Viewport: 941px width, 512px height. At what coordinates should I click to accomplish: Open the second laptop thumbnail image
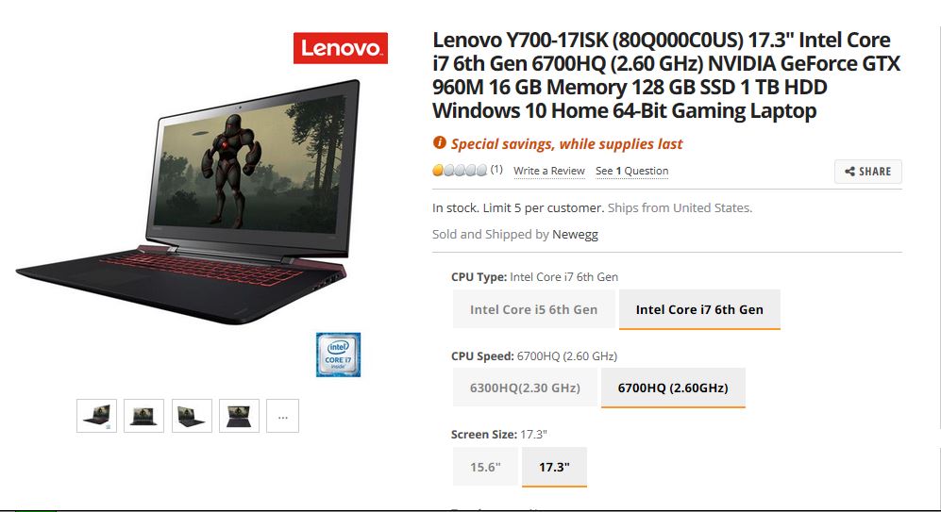coord(143,416)
